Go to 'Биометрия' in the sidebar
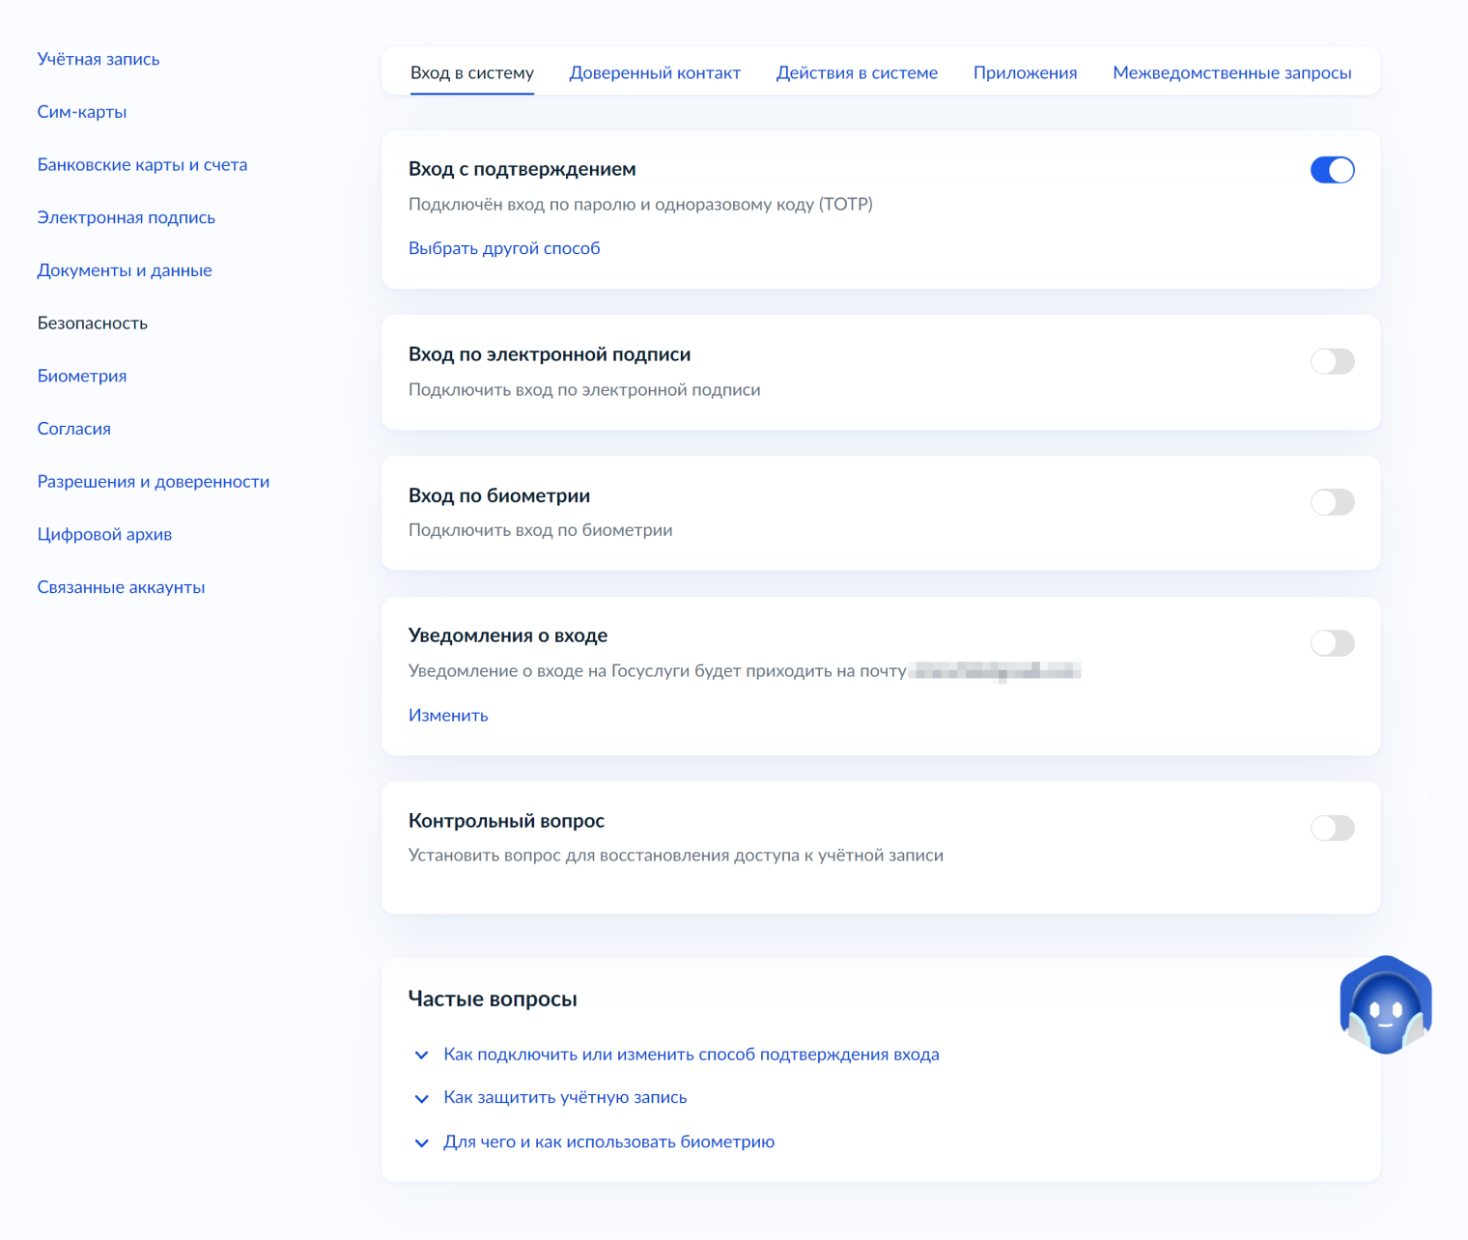Image resolution: width=1468 pixels, height=1240 pixels. point(82,377)
